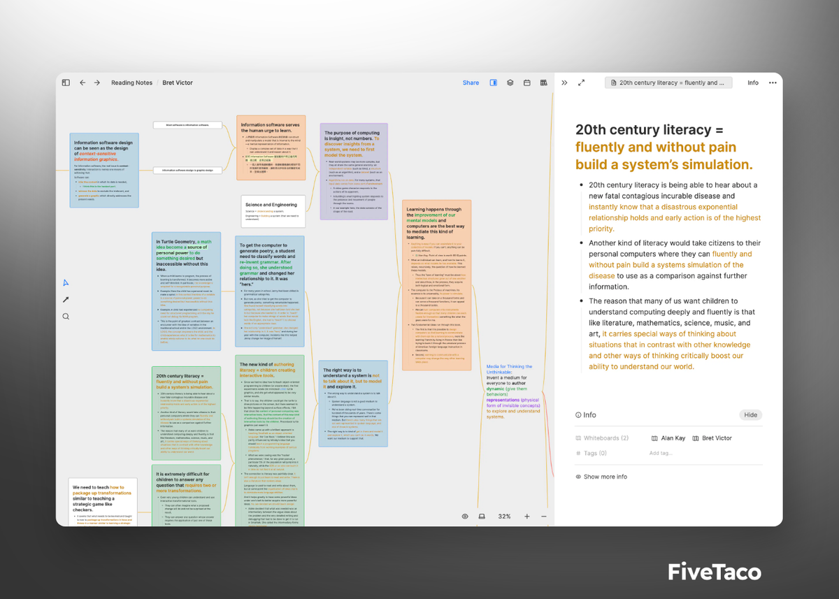Image resolution: width=839 pixels, height=599 pixels.
Task: Open the Alan Kay whiteboard link
Action: click(668, 438)
